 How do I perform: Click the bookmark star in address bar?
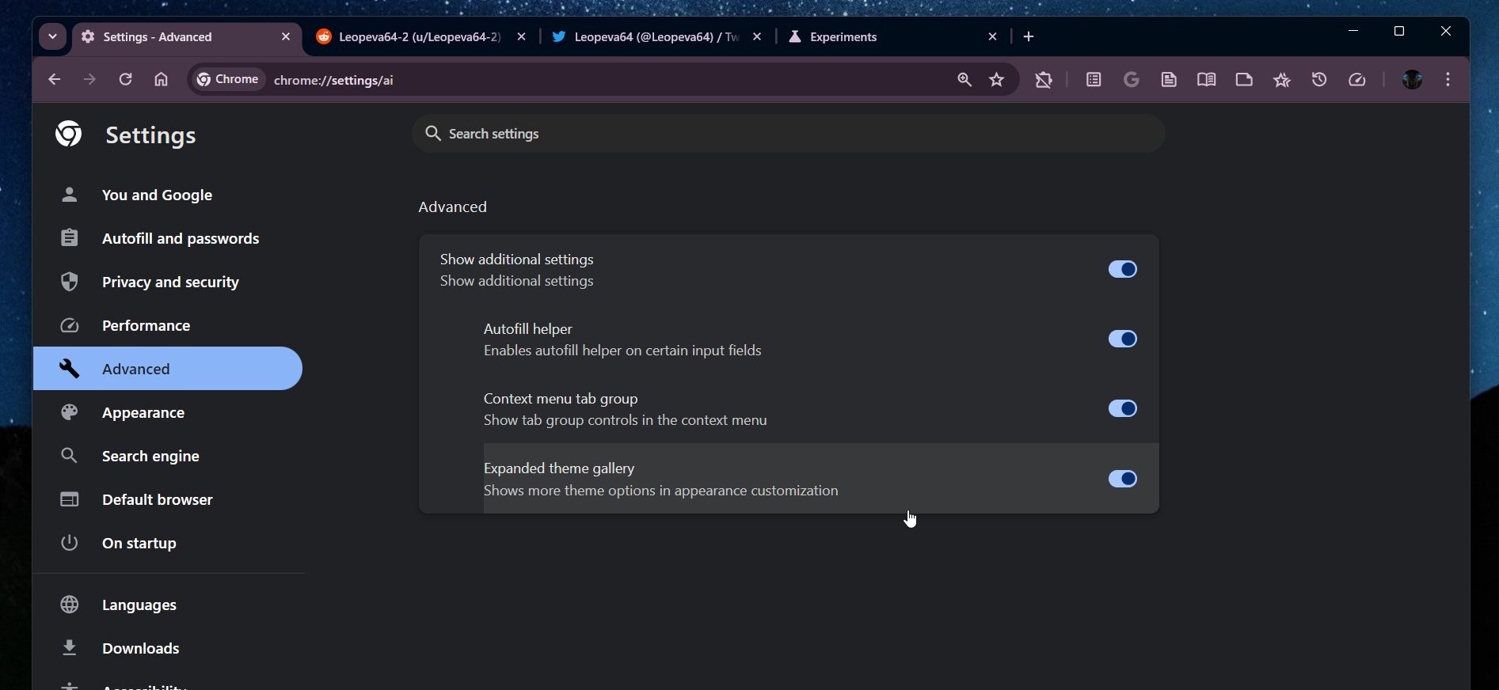997,80
